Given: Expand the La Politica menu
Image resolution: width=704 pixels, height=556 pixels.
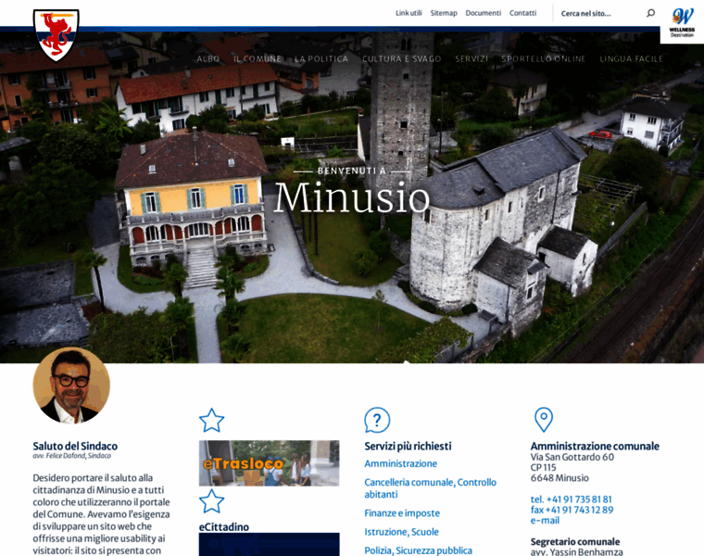Looking at the screenshot, I should coord(321,58).
